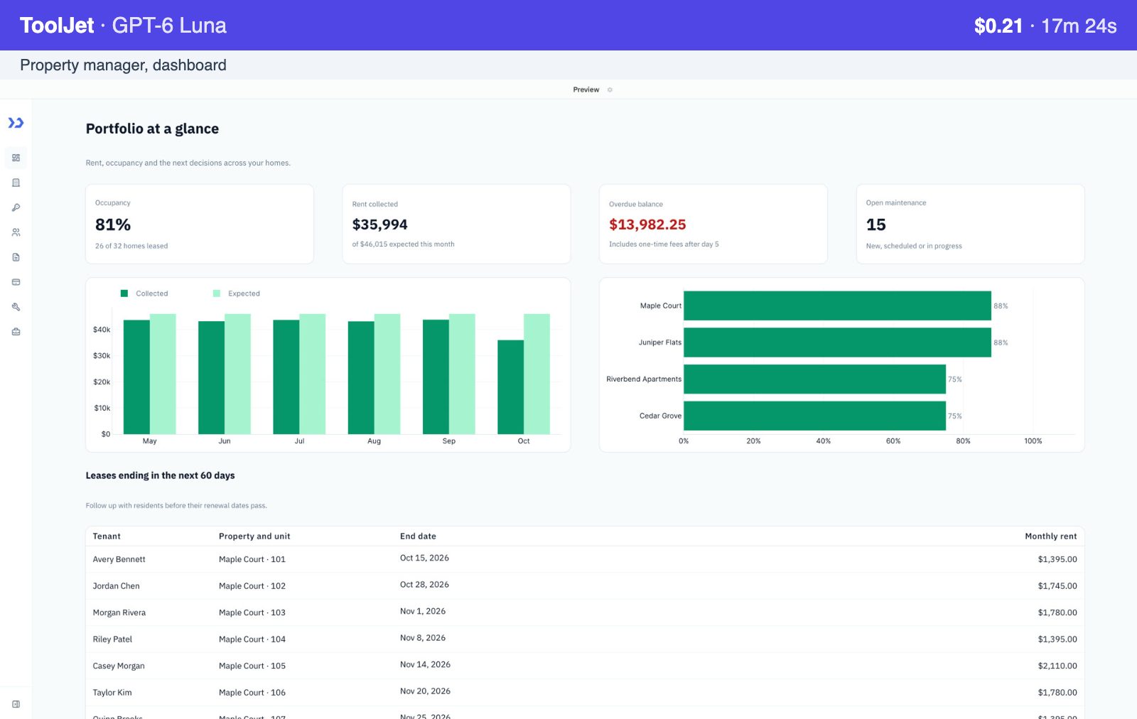Click Maple Court · 104 cell
This screenshot has width=1137, height=719.
pos(252,639)
